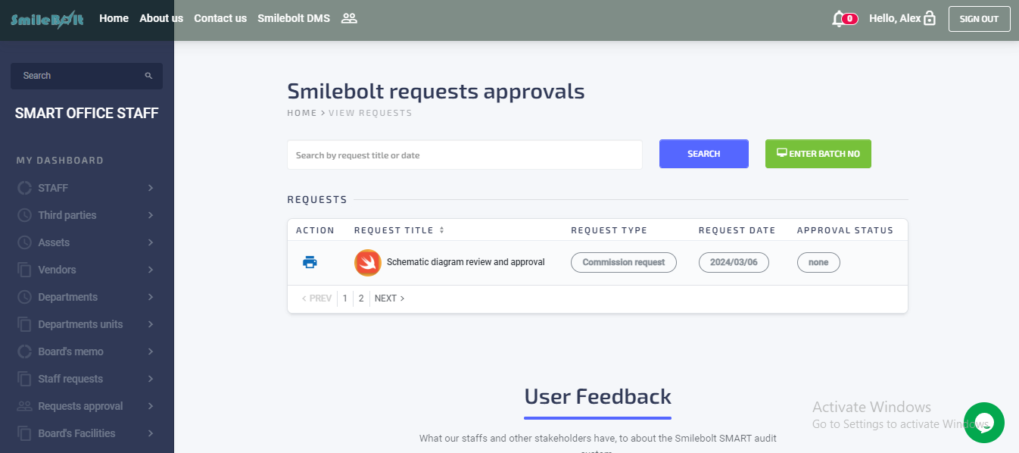Expand Board's memo in sidebar
The width and height of the screenshot is (1019, 453).
[x=86, y=351]
